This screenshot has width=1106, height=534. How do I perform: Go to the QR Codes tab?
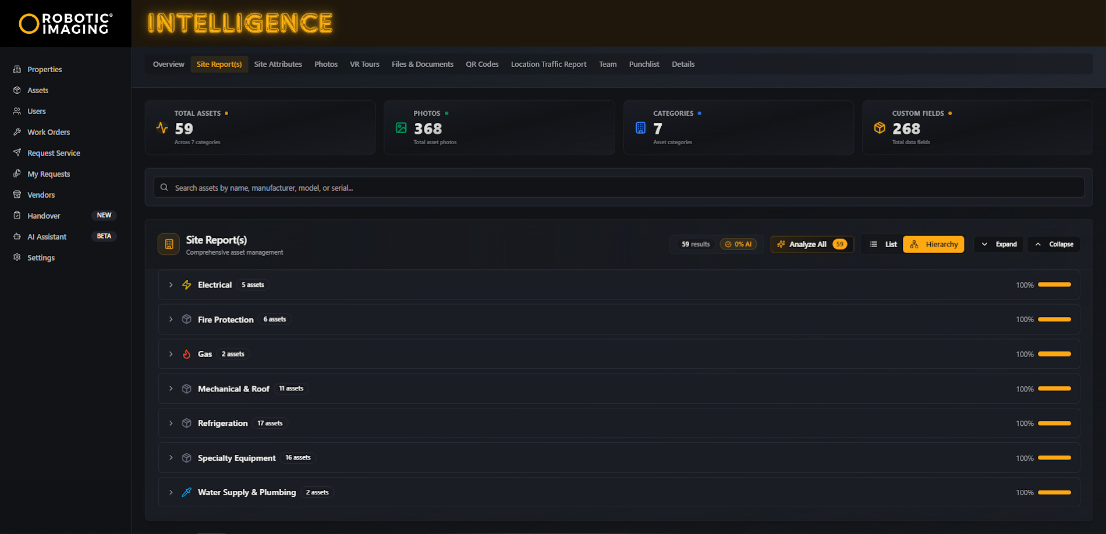(x=481, y=64)
